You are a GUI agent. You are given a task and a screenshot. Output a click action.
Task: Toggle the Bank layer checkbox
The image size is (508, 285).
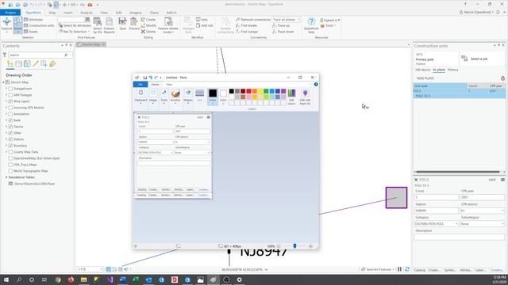click(x=10, y=120)
